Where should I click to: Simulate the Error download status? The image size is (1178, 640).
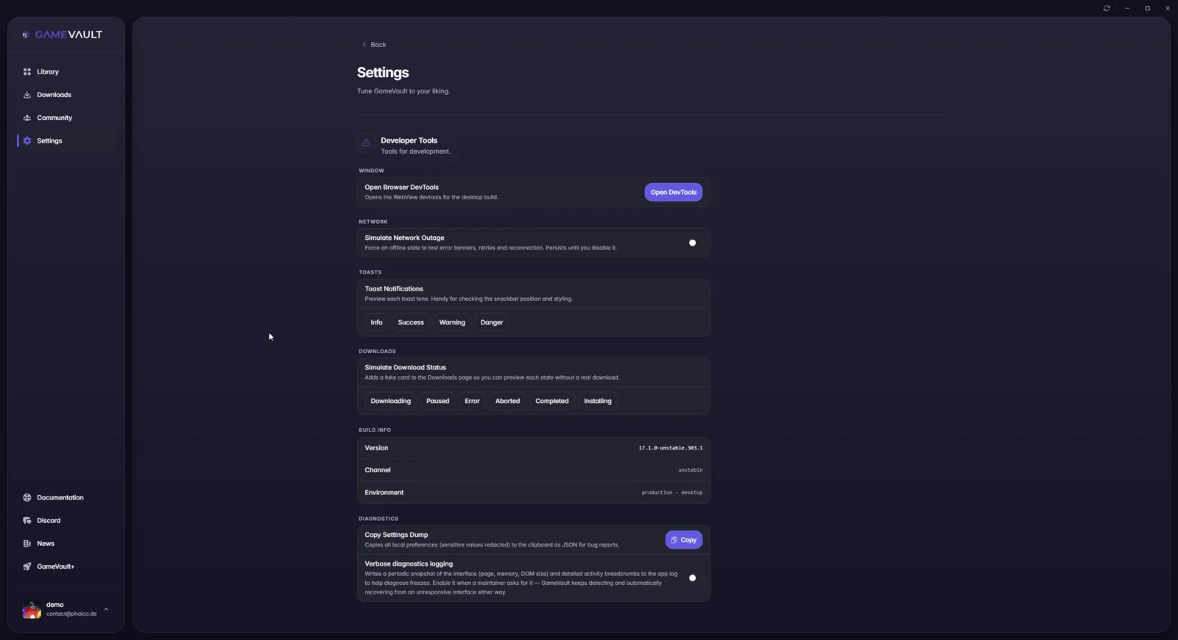[472, 401]
